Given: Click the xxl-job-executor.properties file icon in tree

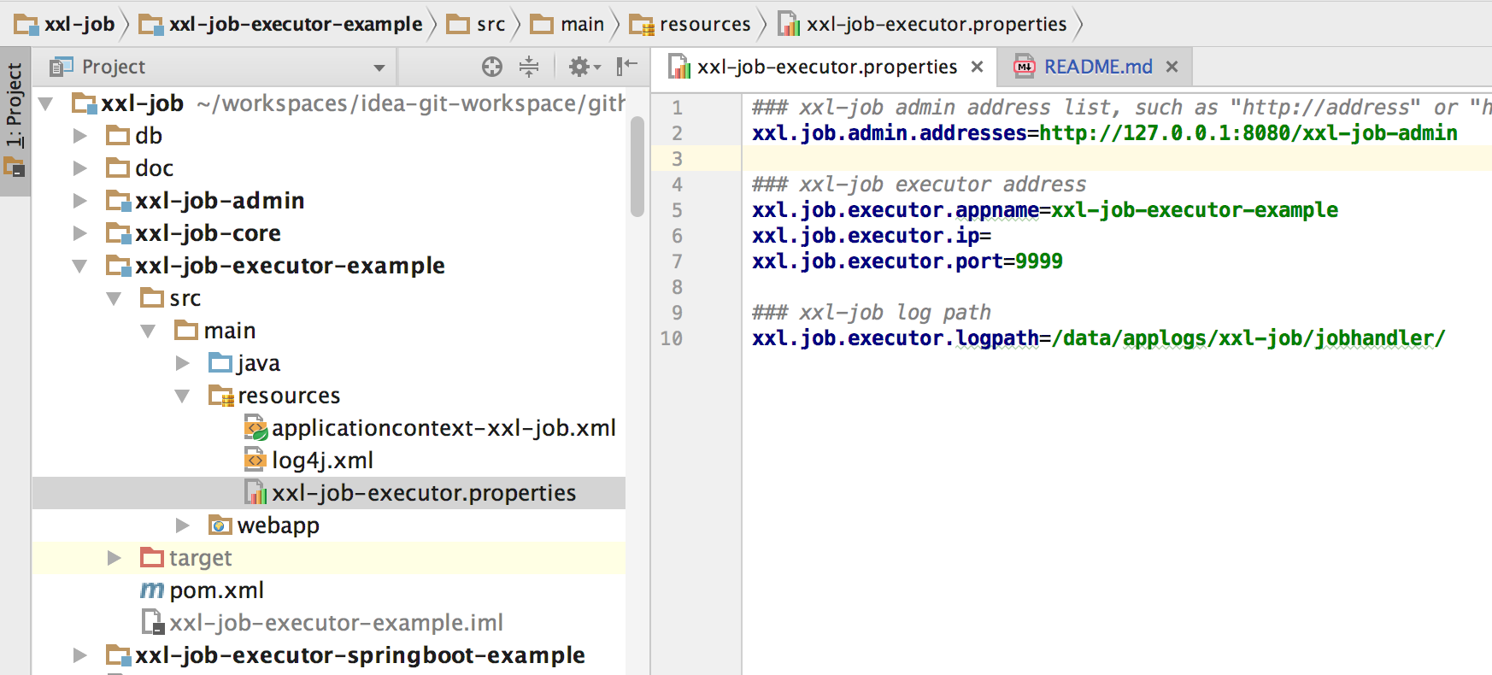Looking at the screenshot, I should [x=255, y=493].
